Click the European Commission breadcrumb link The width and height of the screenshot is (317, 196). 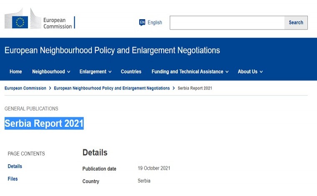point(25,88)
